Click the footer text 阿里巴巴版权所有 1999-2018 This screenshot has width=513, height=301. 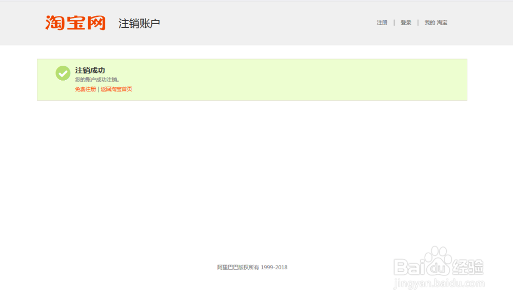252,267
